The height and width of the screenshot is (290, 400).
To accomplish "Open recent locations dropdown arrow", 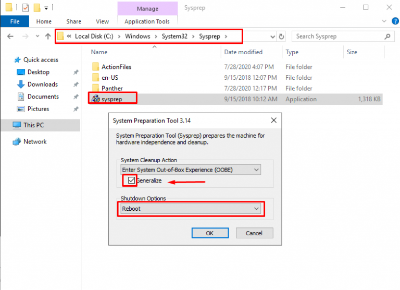I will pos(37,37).
